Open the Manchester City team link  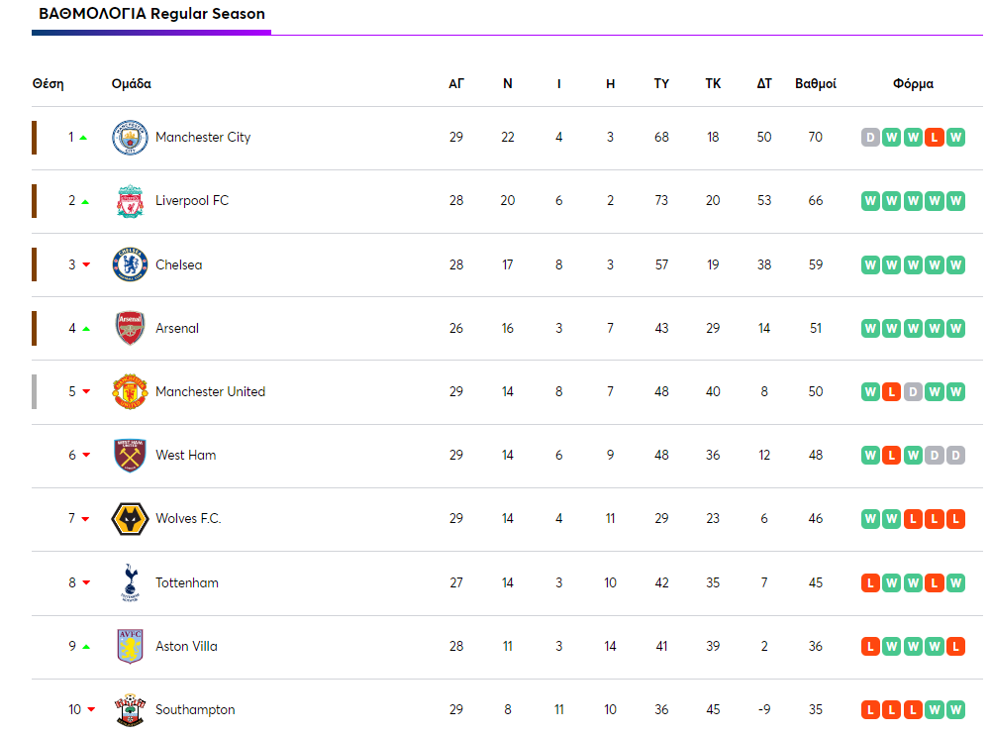coord(203,138)
